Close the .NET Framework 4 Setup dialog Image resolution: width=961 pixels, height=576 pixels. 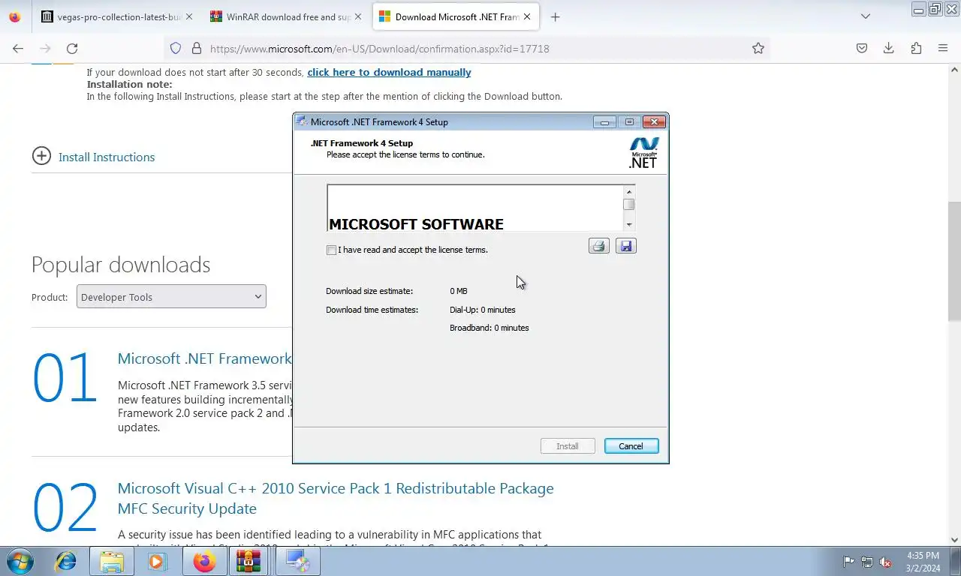click(x=654, y=121)
